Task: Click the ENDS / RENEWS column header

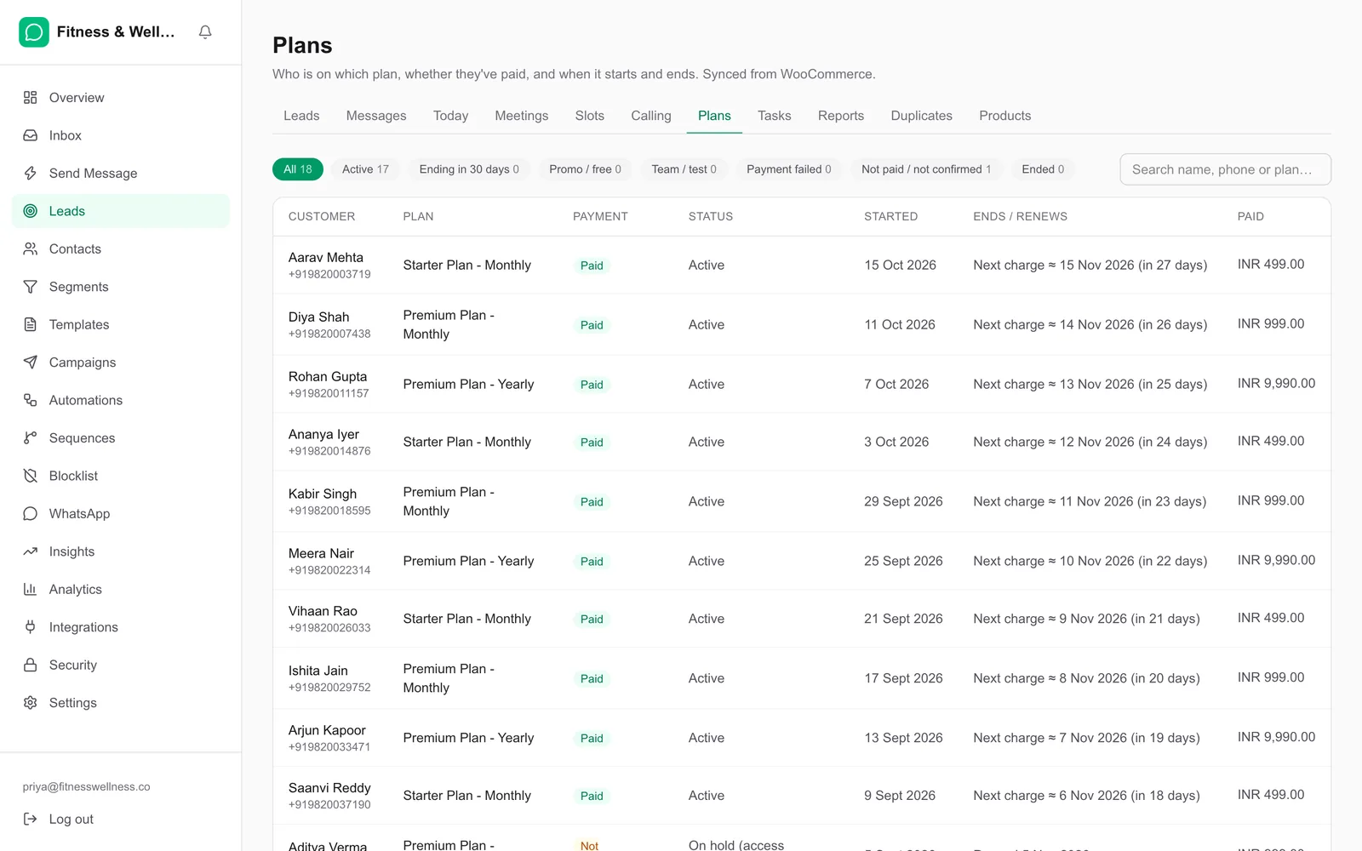Action: [1020, 217]
